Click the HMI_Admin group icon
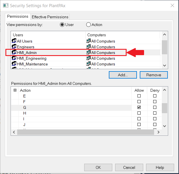179x174 pixels. click(14, 52)
